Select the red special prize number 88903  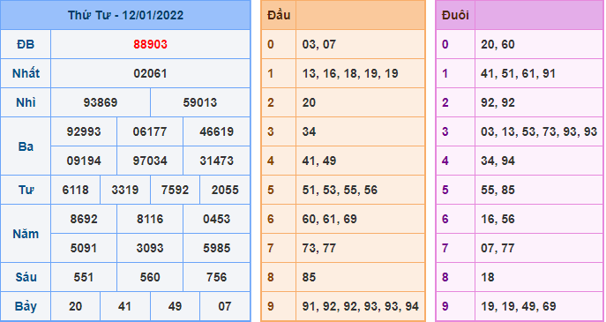click(x=150, y=44)
